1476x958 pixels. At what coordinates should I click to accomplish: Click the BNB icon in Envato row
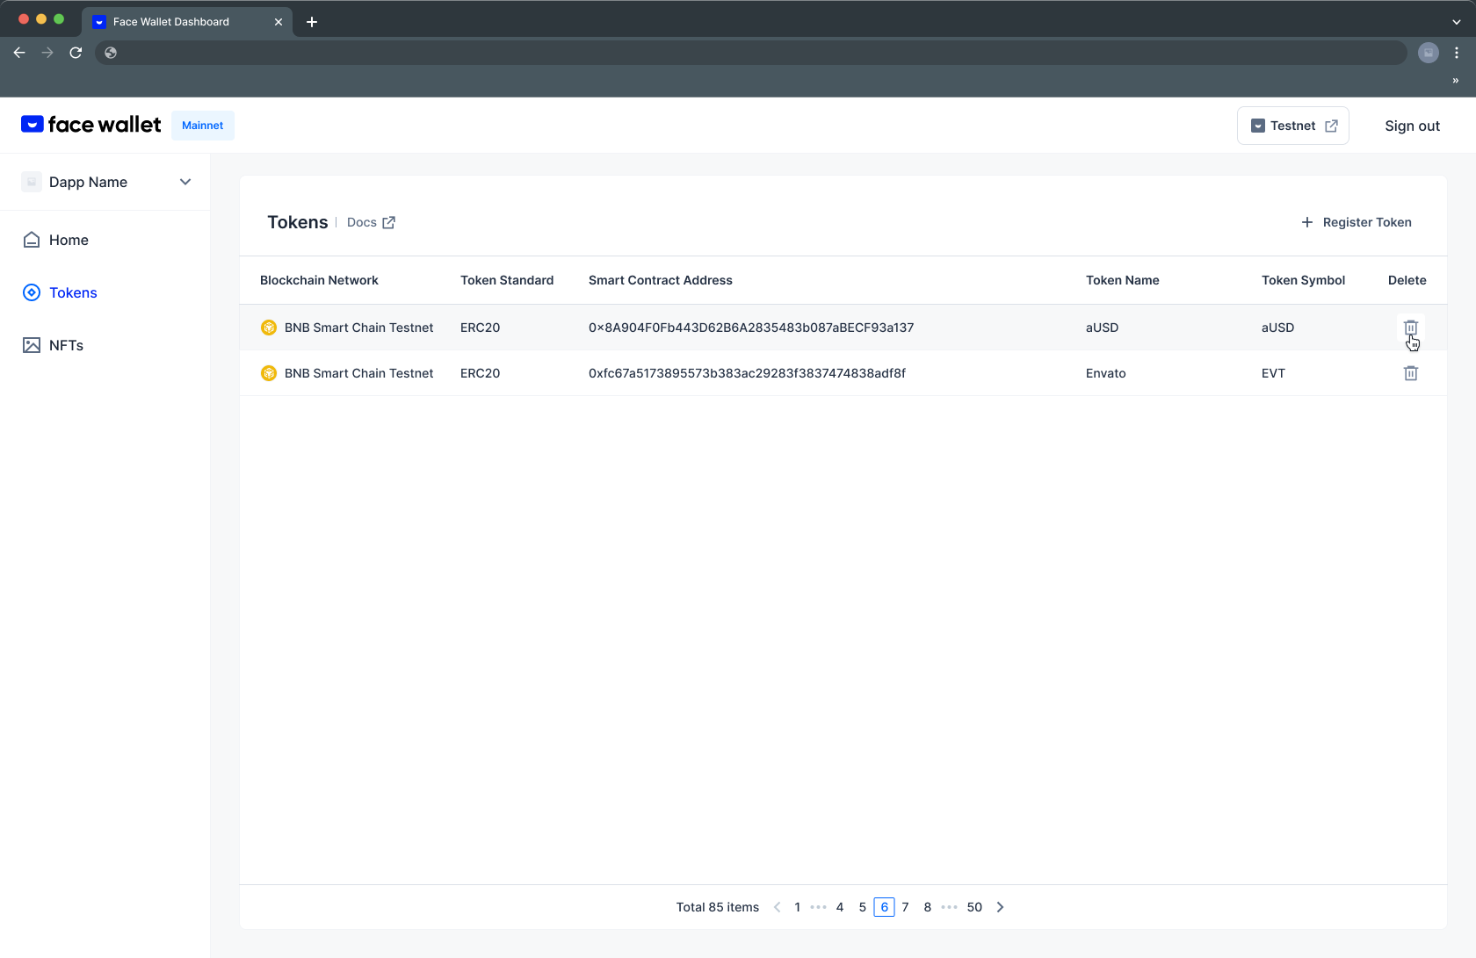[x=269, y=373]
